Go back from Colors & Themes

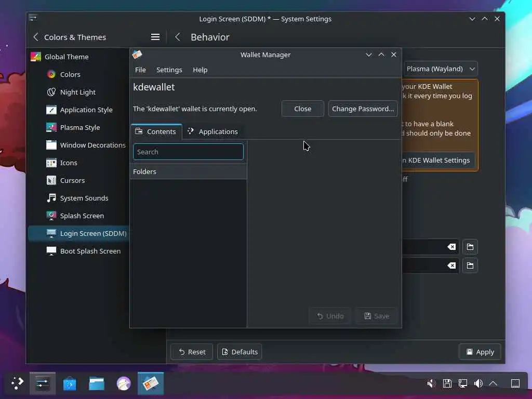pyautogui.click(x=36, y=37)
